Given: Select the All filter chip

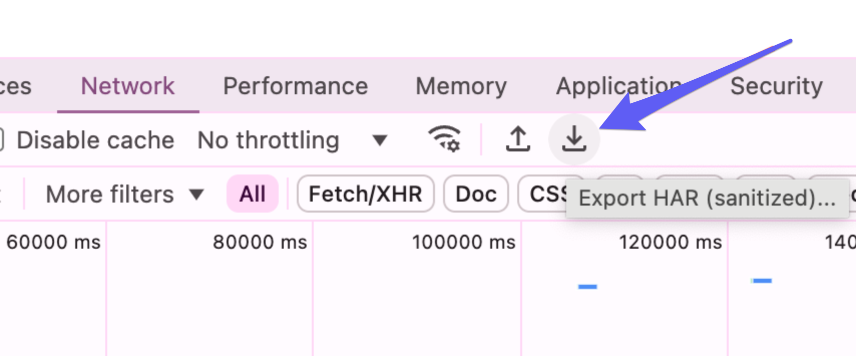Looking at the screenshot, I should [x=252, y=194].
